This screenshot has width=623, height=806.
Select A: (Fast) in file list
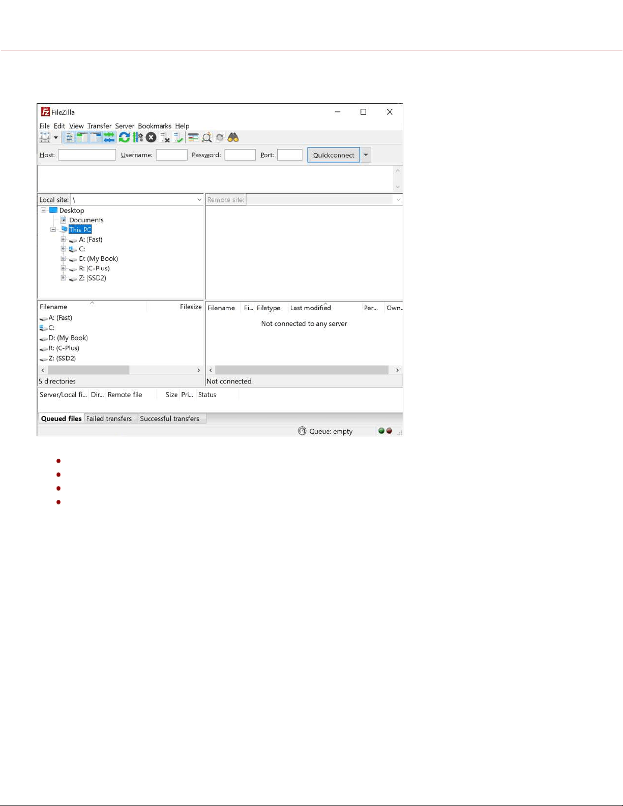[61, 318]
